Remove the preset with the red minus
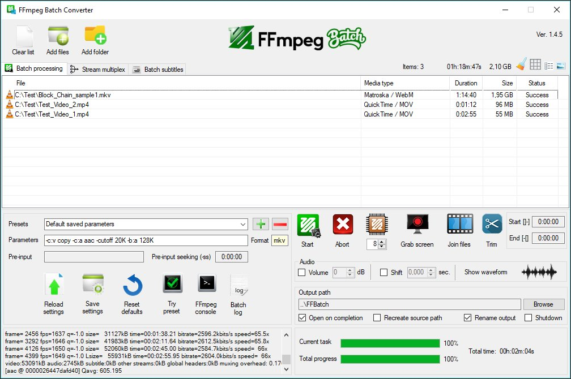Viewport: 571px width, 379px height. [x=280, y=224]
